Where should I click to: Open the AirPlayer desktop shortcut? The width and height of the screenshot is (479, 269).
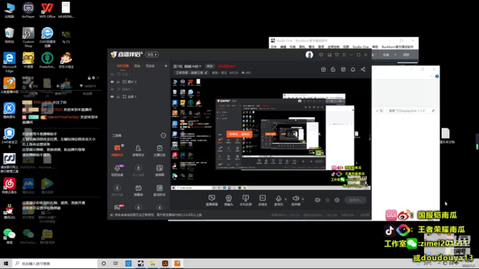pos(28,10)
